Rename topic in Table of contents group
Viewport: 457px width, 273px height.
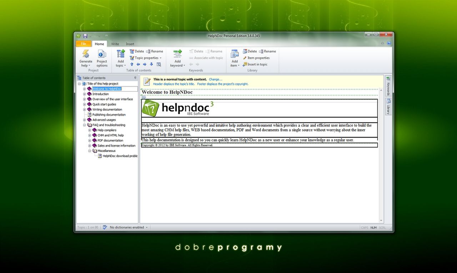pos(155,51)
